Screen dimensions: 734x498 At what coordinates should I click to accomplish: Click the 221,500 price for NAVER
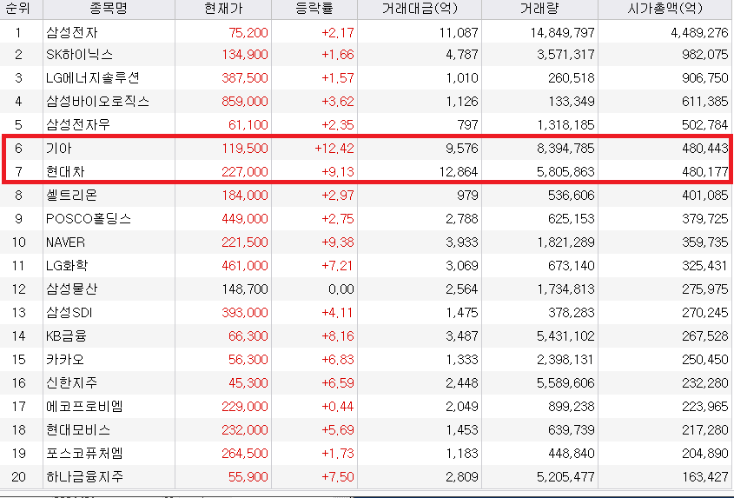[245, 242]
